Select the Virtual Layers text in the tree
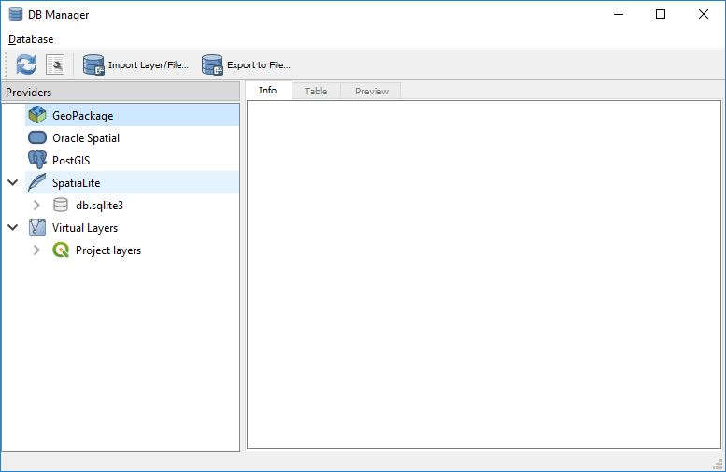Viewport: 726px width, 472px height. [85, 228]
